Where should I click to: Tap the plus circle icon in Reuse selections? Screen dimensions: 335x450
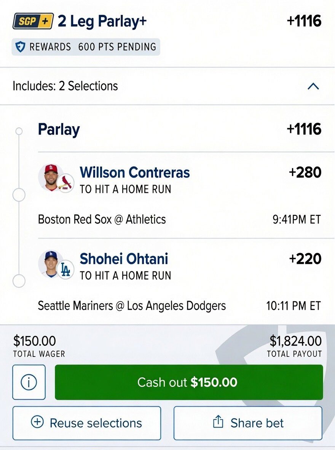[x=37, y=422]
